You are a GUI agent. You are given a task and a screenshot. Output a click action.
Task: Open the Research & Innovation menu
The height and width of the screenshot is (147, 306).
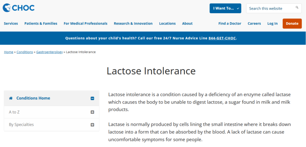[133, 23]
